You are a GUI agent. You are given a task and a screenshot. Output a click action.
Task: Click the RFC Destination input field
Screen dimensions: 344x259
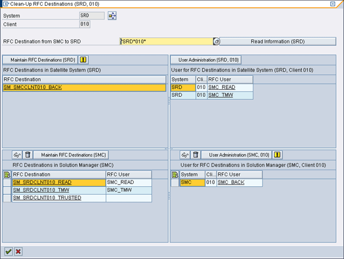coord(166,42)
